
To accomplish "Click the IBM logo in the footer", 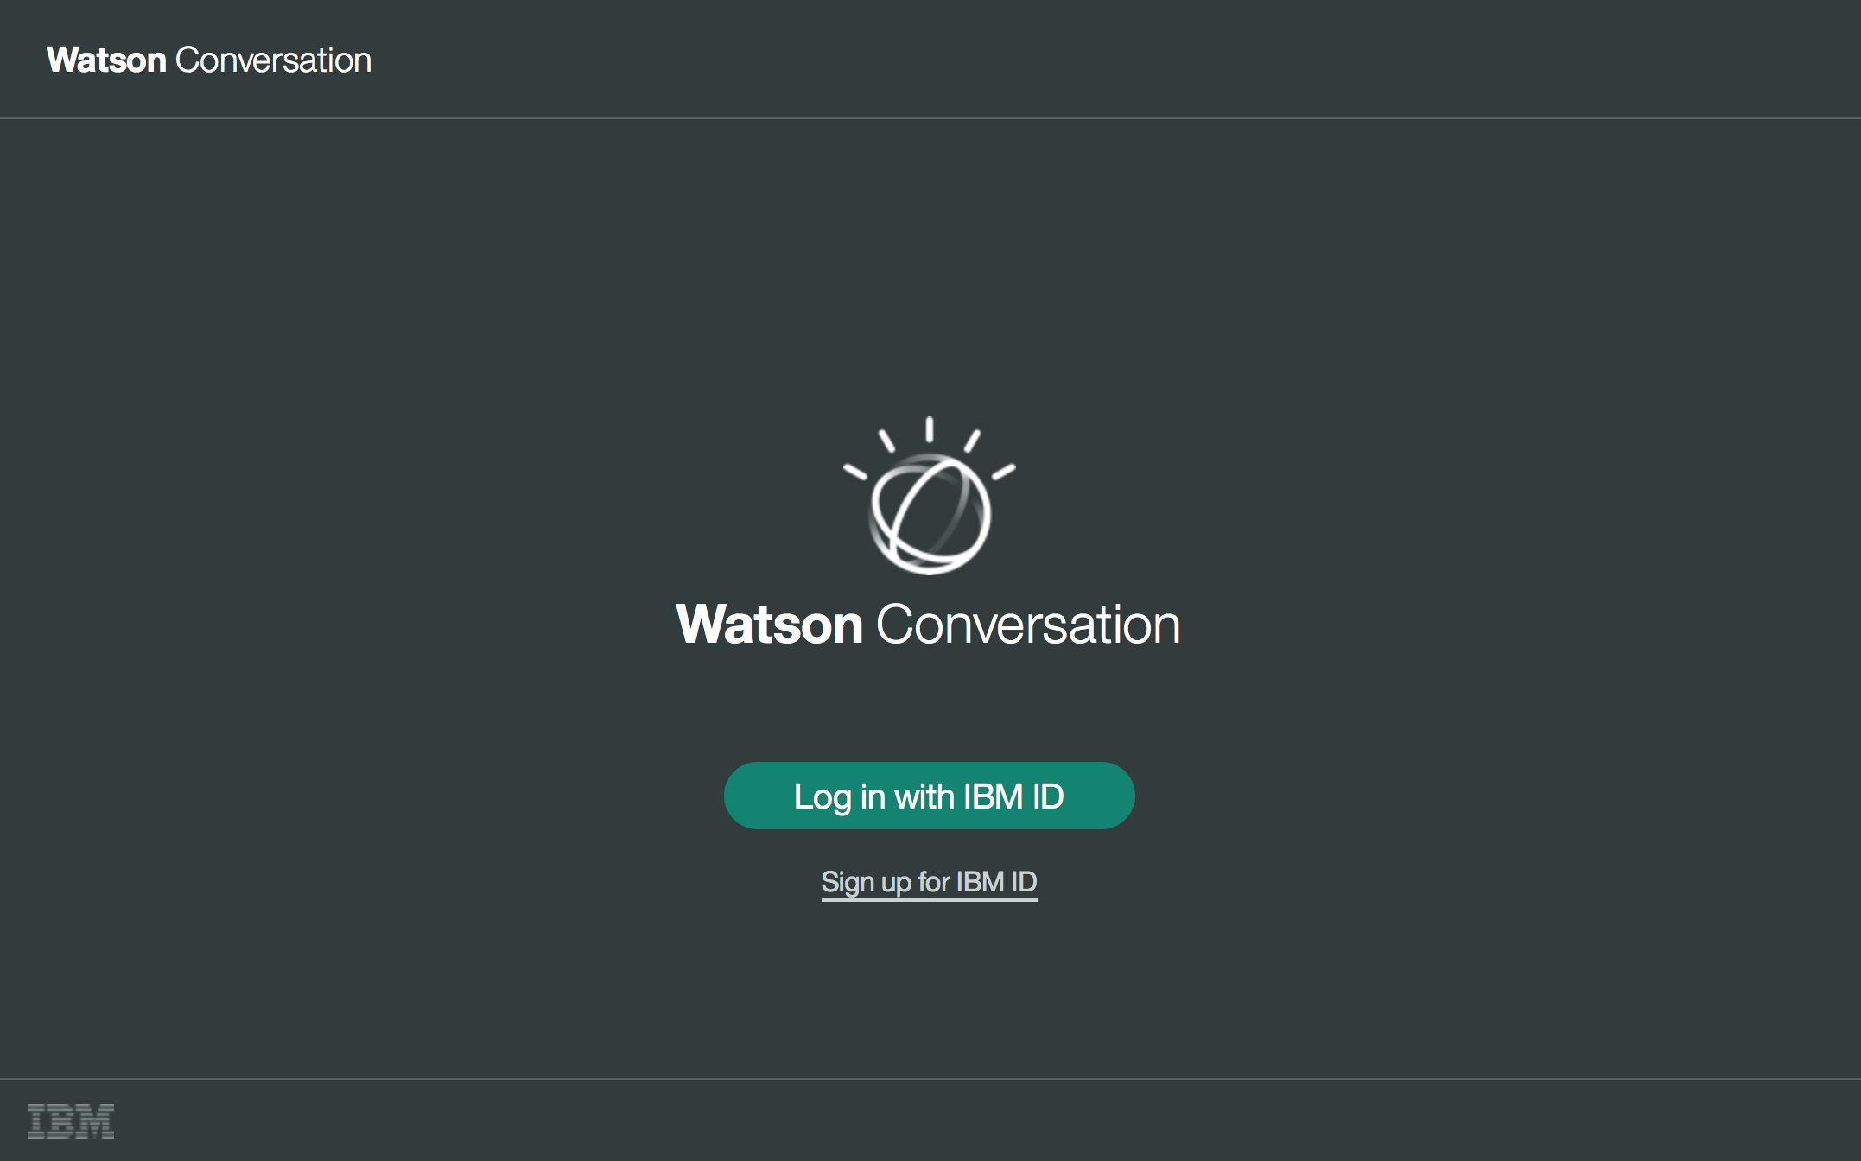I will [71, 1120].
